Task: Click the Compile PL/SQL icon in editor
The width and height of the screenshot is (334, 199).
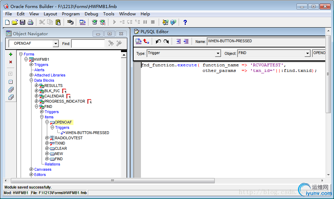Action: (x=138, y=42)
